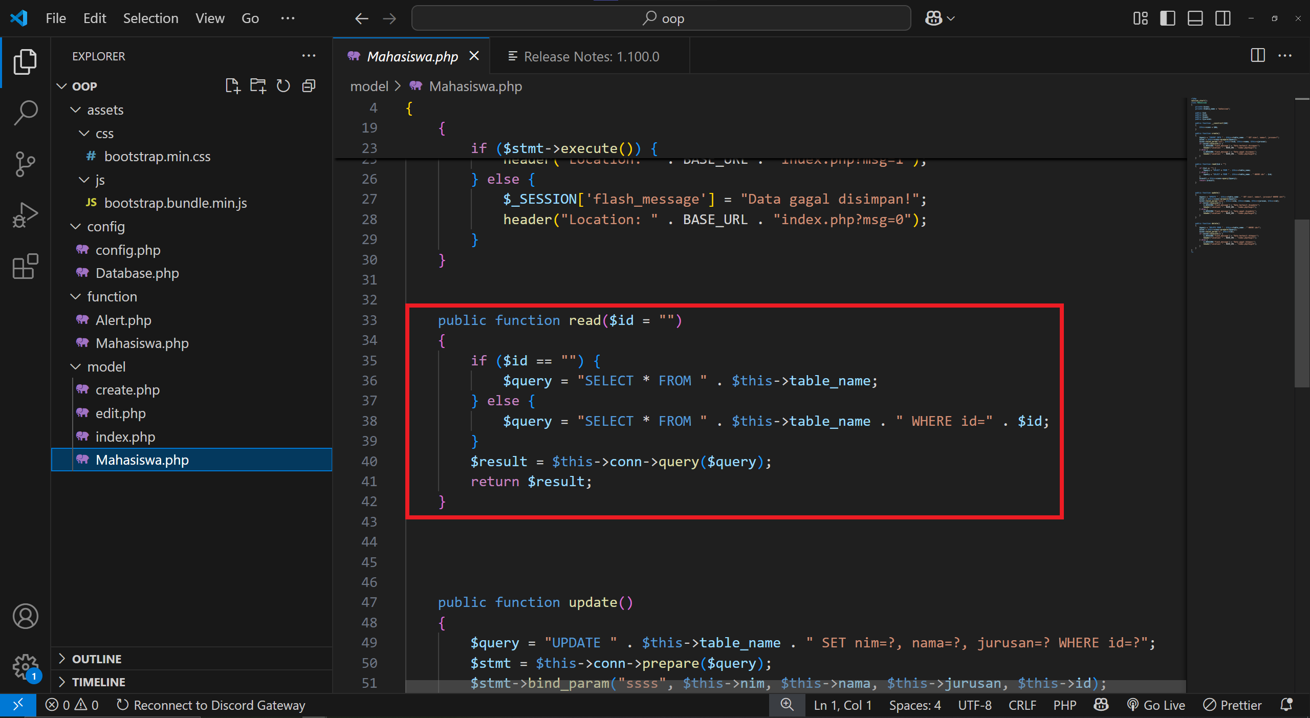Screen dimensions: 1310x718
Task: Click the New Folder icon in Explorer
Action: (x=258, y=86)
